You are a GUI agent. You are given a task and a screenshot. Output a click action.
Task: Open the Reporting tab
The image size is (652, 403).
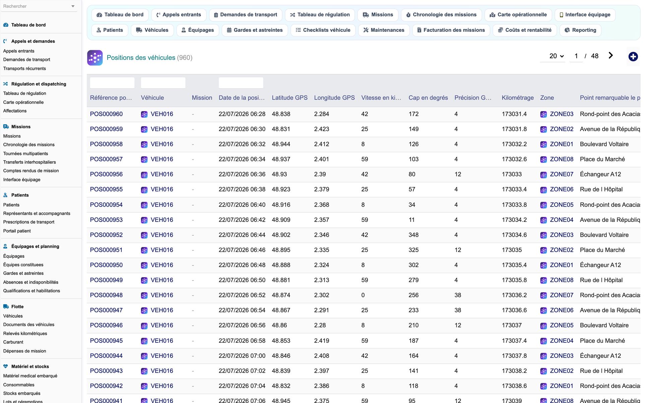580,30
